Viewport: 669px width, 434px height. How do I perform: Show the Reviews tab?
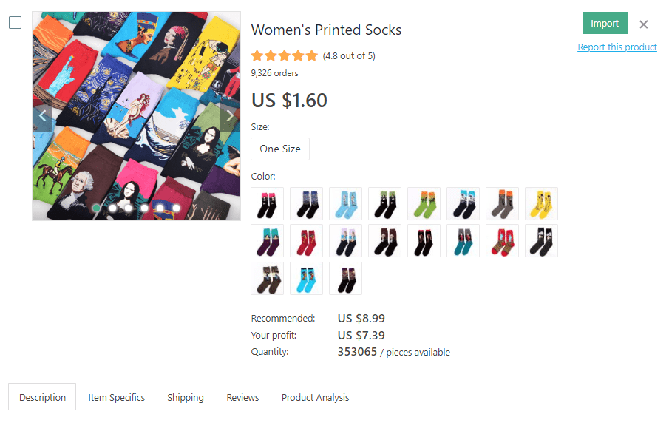pyautogui.click(x=242, y=397)
